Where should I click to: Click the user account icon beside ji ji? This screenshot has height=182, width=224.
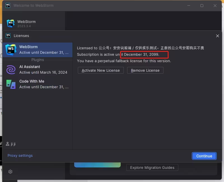pos(8,144)
